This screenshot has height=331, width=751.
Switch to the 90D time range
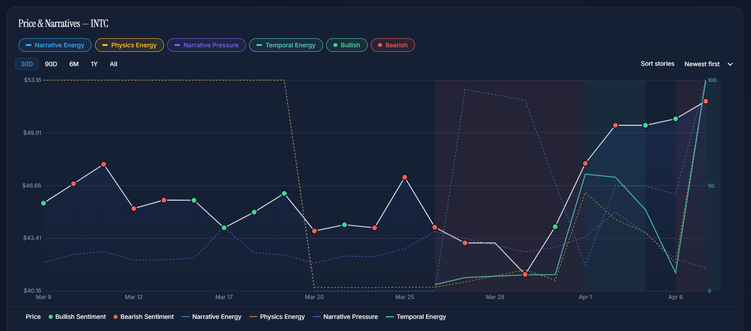pyautogui.click(x=51, y=64)
